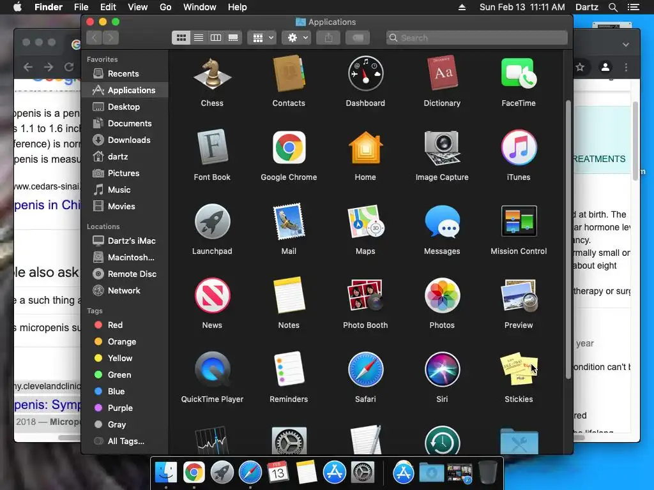Select Safari in the Applications folder
This screenshot has height=490, width=654.
365,369
